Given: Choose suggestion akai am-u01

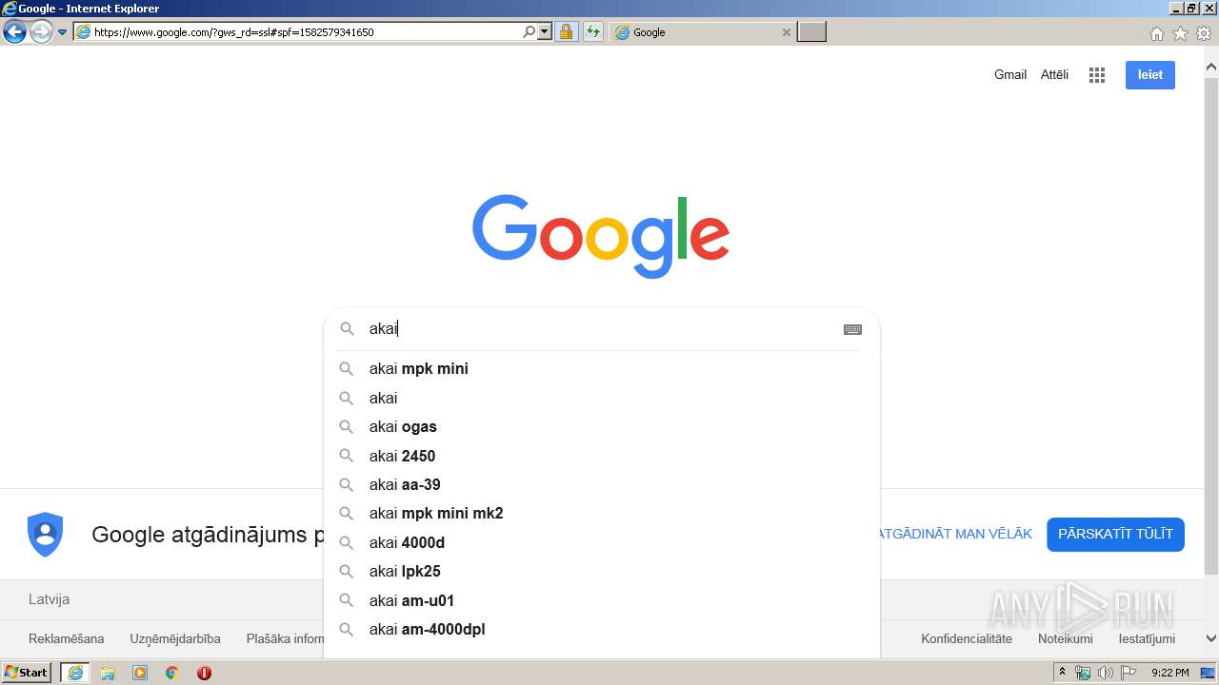Looking at the screenshot, I should (602, 600).
